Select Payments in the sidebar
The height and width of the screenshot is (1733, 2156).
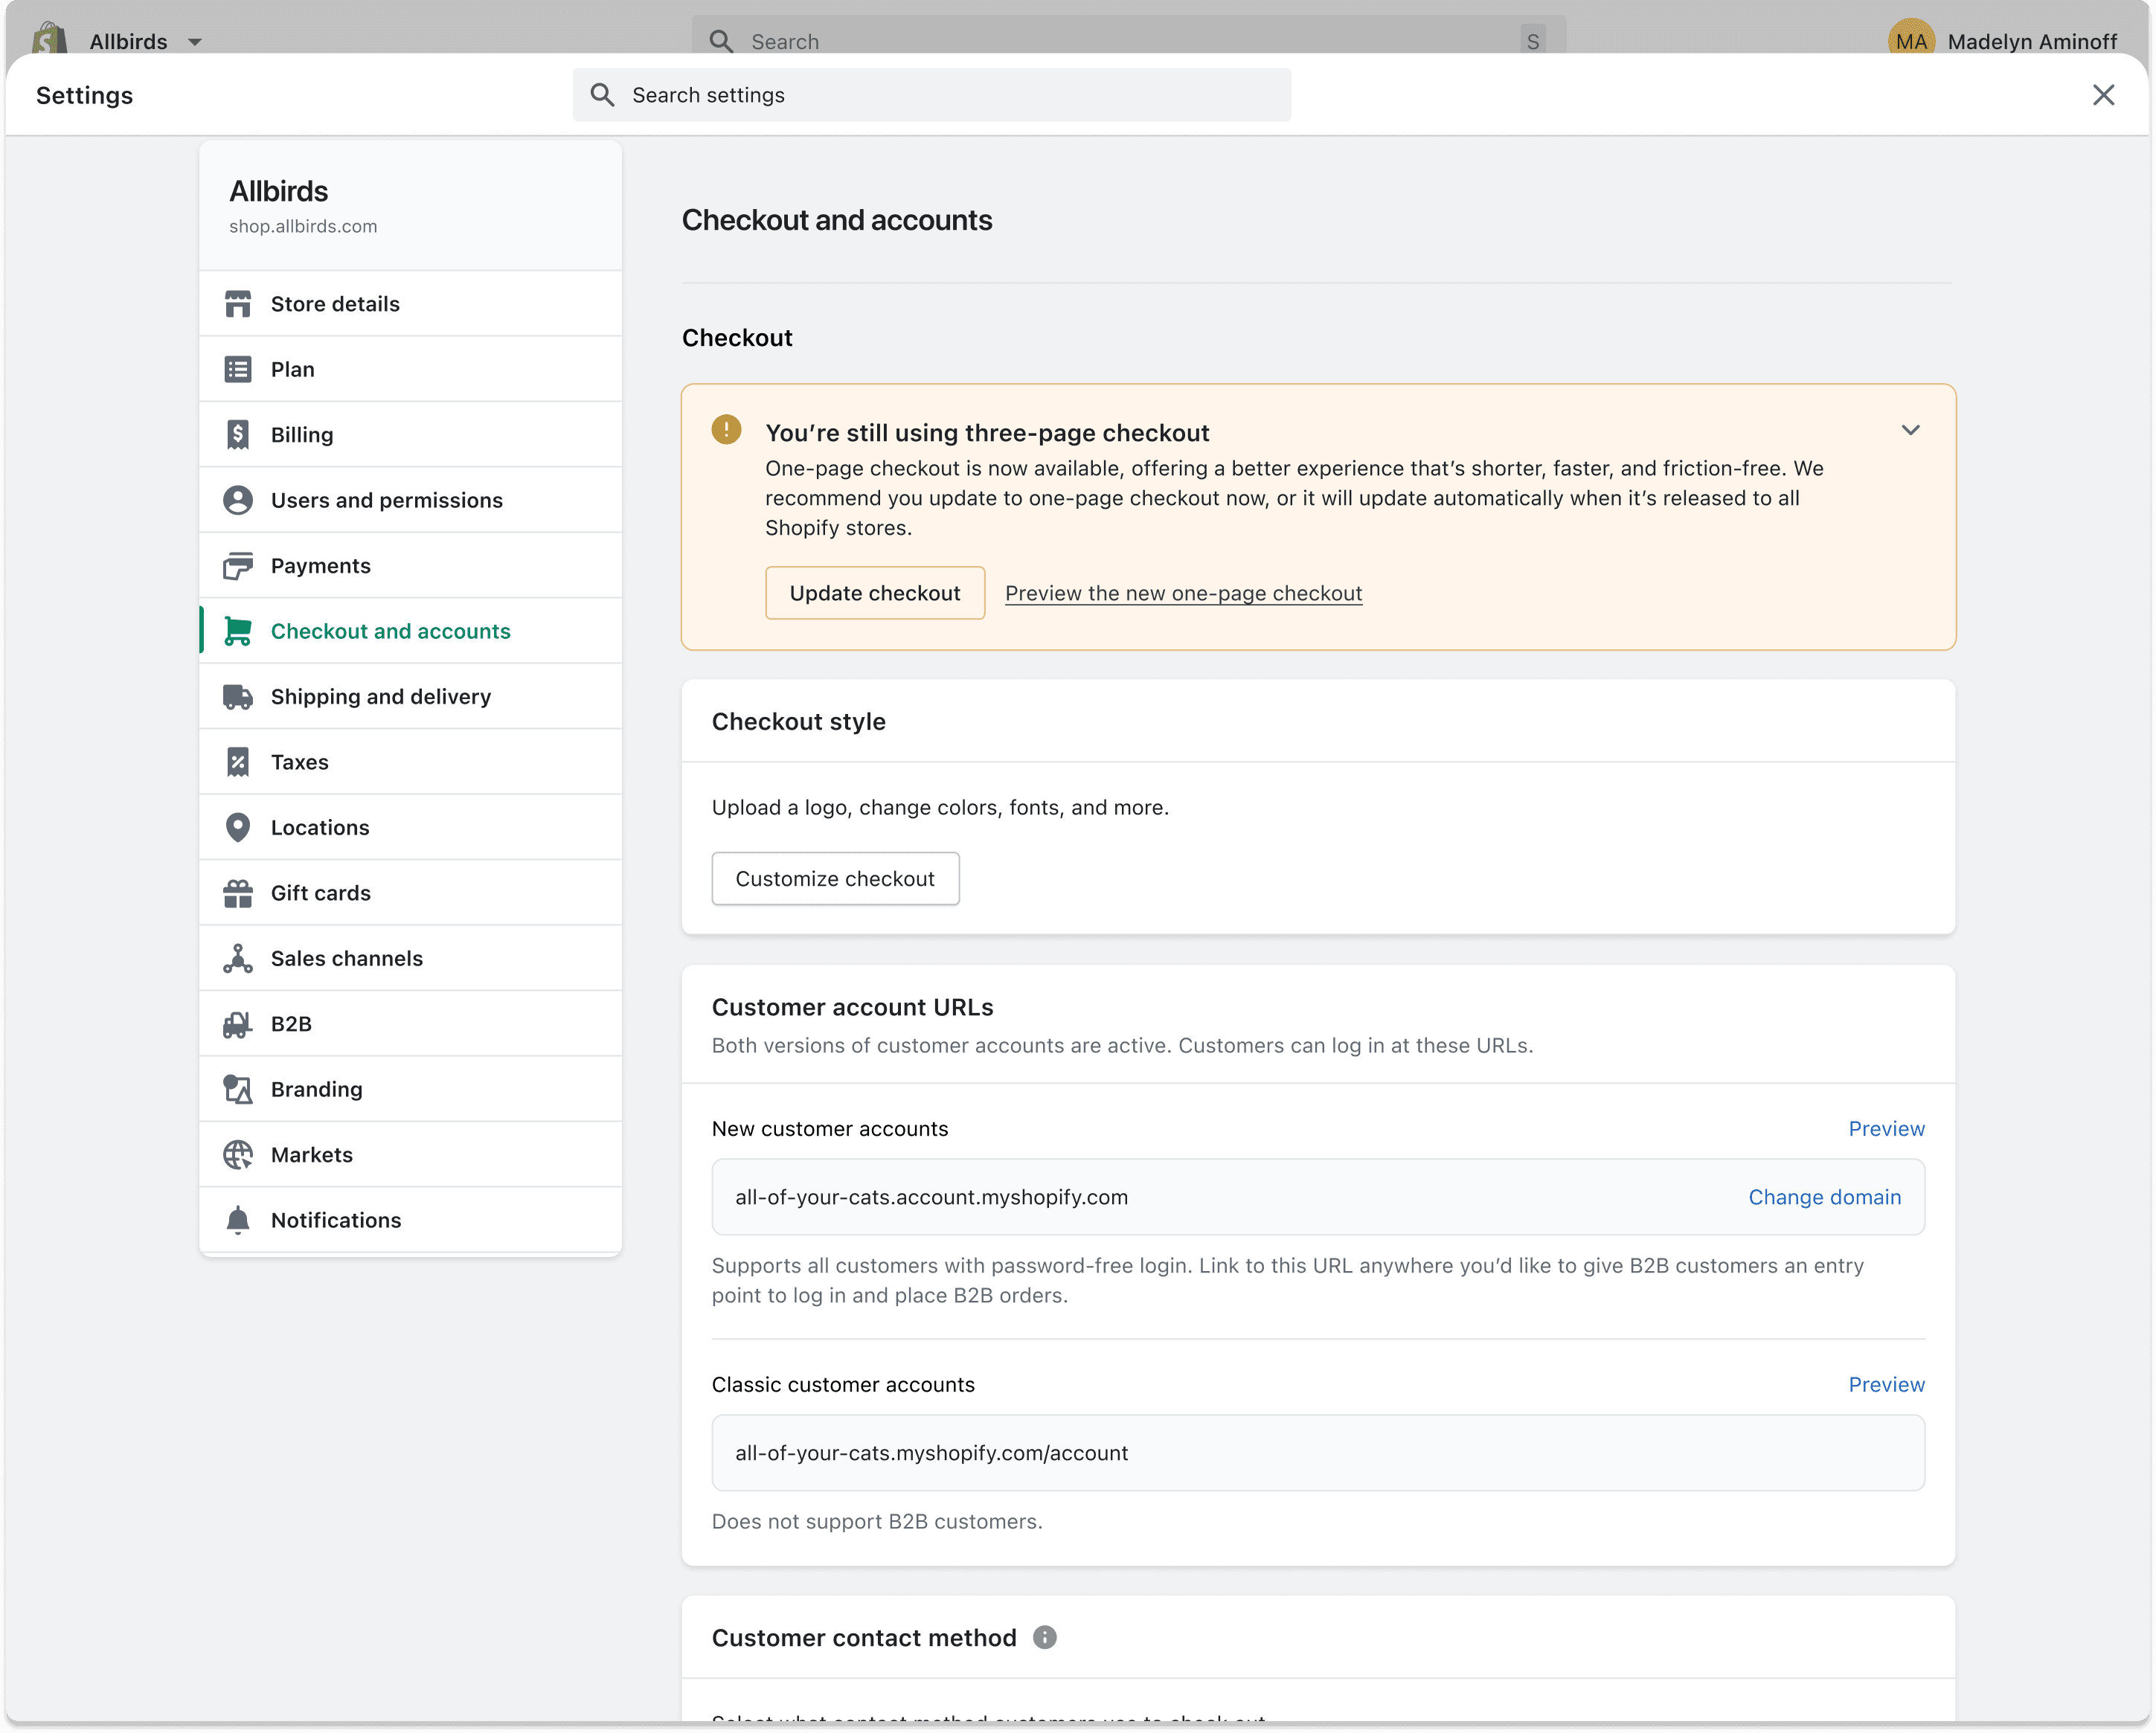pos(411,566)
